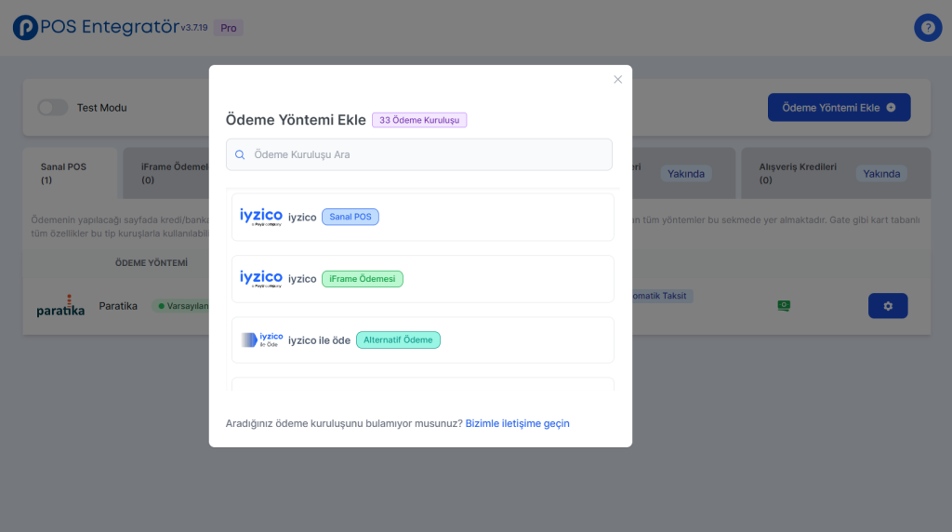Click the Pro version badge
This screenshot has width=952, height=532.
coord(228,28)
